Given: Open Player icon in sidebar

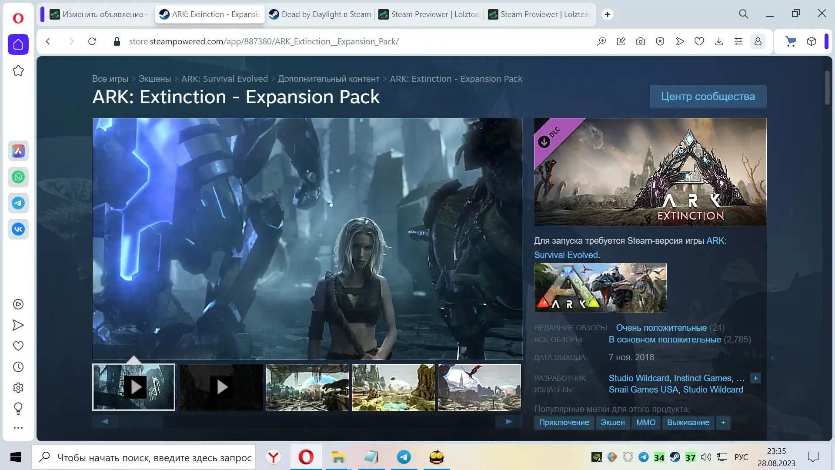Looking at the screenshot, I should tap(18, 304).
